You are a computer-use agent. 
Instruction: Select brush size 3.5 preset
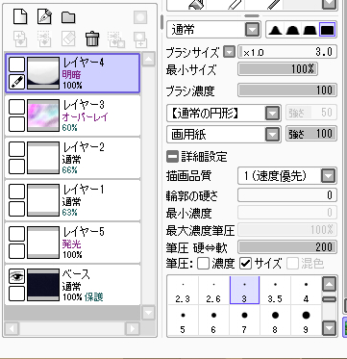[275, 291]
